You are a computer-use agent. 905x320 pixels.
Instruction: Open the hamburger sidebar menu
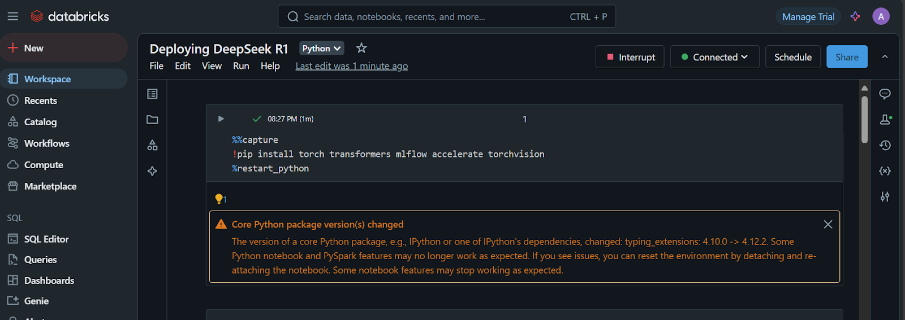12,16
